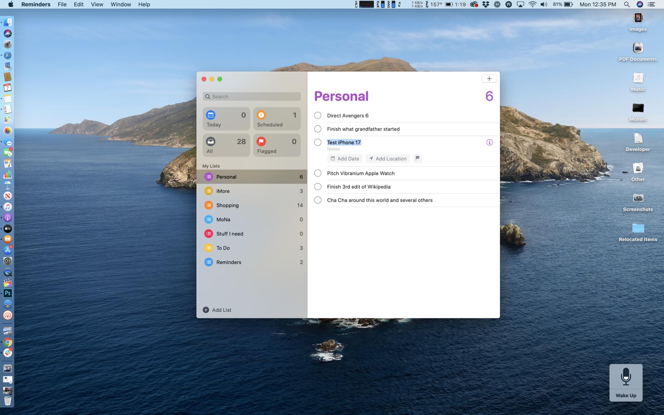Click the Pitch Vibranium Apple Watch text
Screen dimensions: 664x415
tap(361, 173)
